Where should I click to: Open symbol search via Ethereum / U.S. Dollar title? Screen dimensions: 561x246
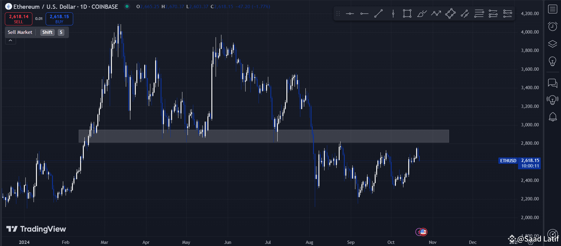[x=44, y=7]
